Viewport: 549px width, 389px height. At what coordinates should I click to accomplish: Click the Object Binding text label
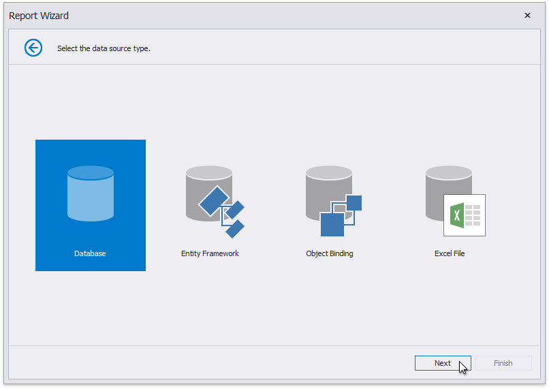330,253
